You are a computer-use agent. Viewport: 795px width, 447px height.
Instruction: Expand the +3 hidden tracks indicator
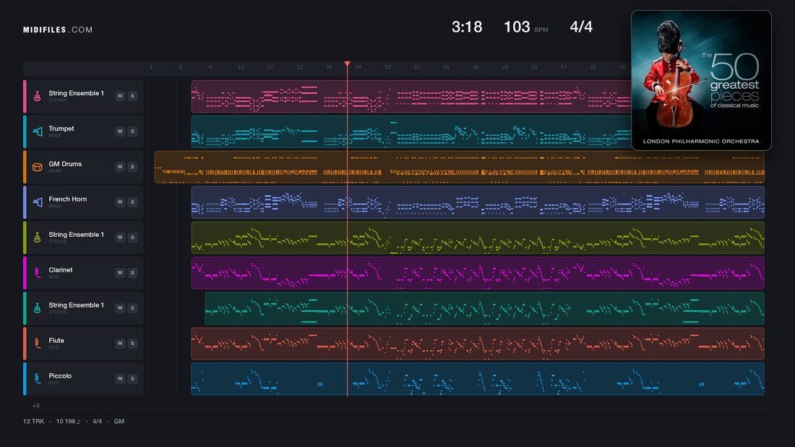(35, 405)
